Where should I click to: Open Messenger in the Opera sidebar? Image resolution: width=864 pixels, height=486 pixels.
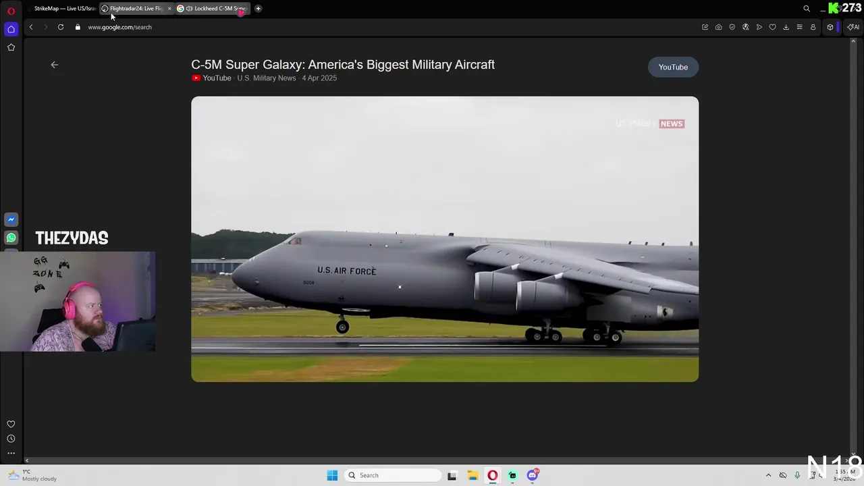click(x=11, y=219)
